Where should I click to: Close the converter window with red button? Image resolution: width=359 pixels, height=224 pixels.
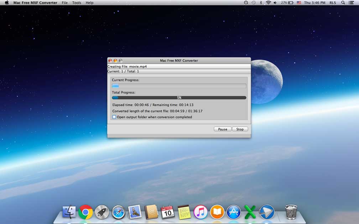tap(110, 60)
